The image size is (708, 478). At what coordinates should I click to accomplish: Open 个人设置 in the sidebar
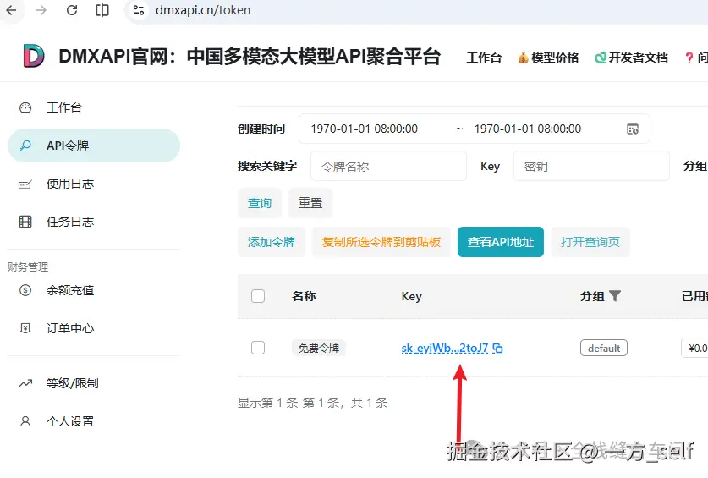(x=70, y=421)
